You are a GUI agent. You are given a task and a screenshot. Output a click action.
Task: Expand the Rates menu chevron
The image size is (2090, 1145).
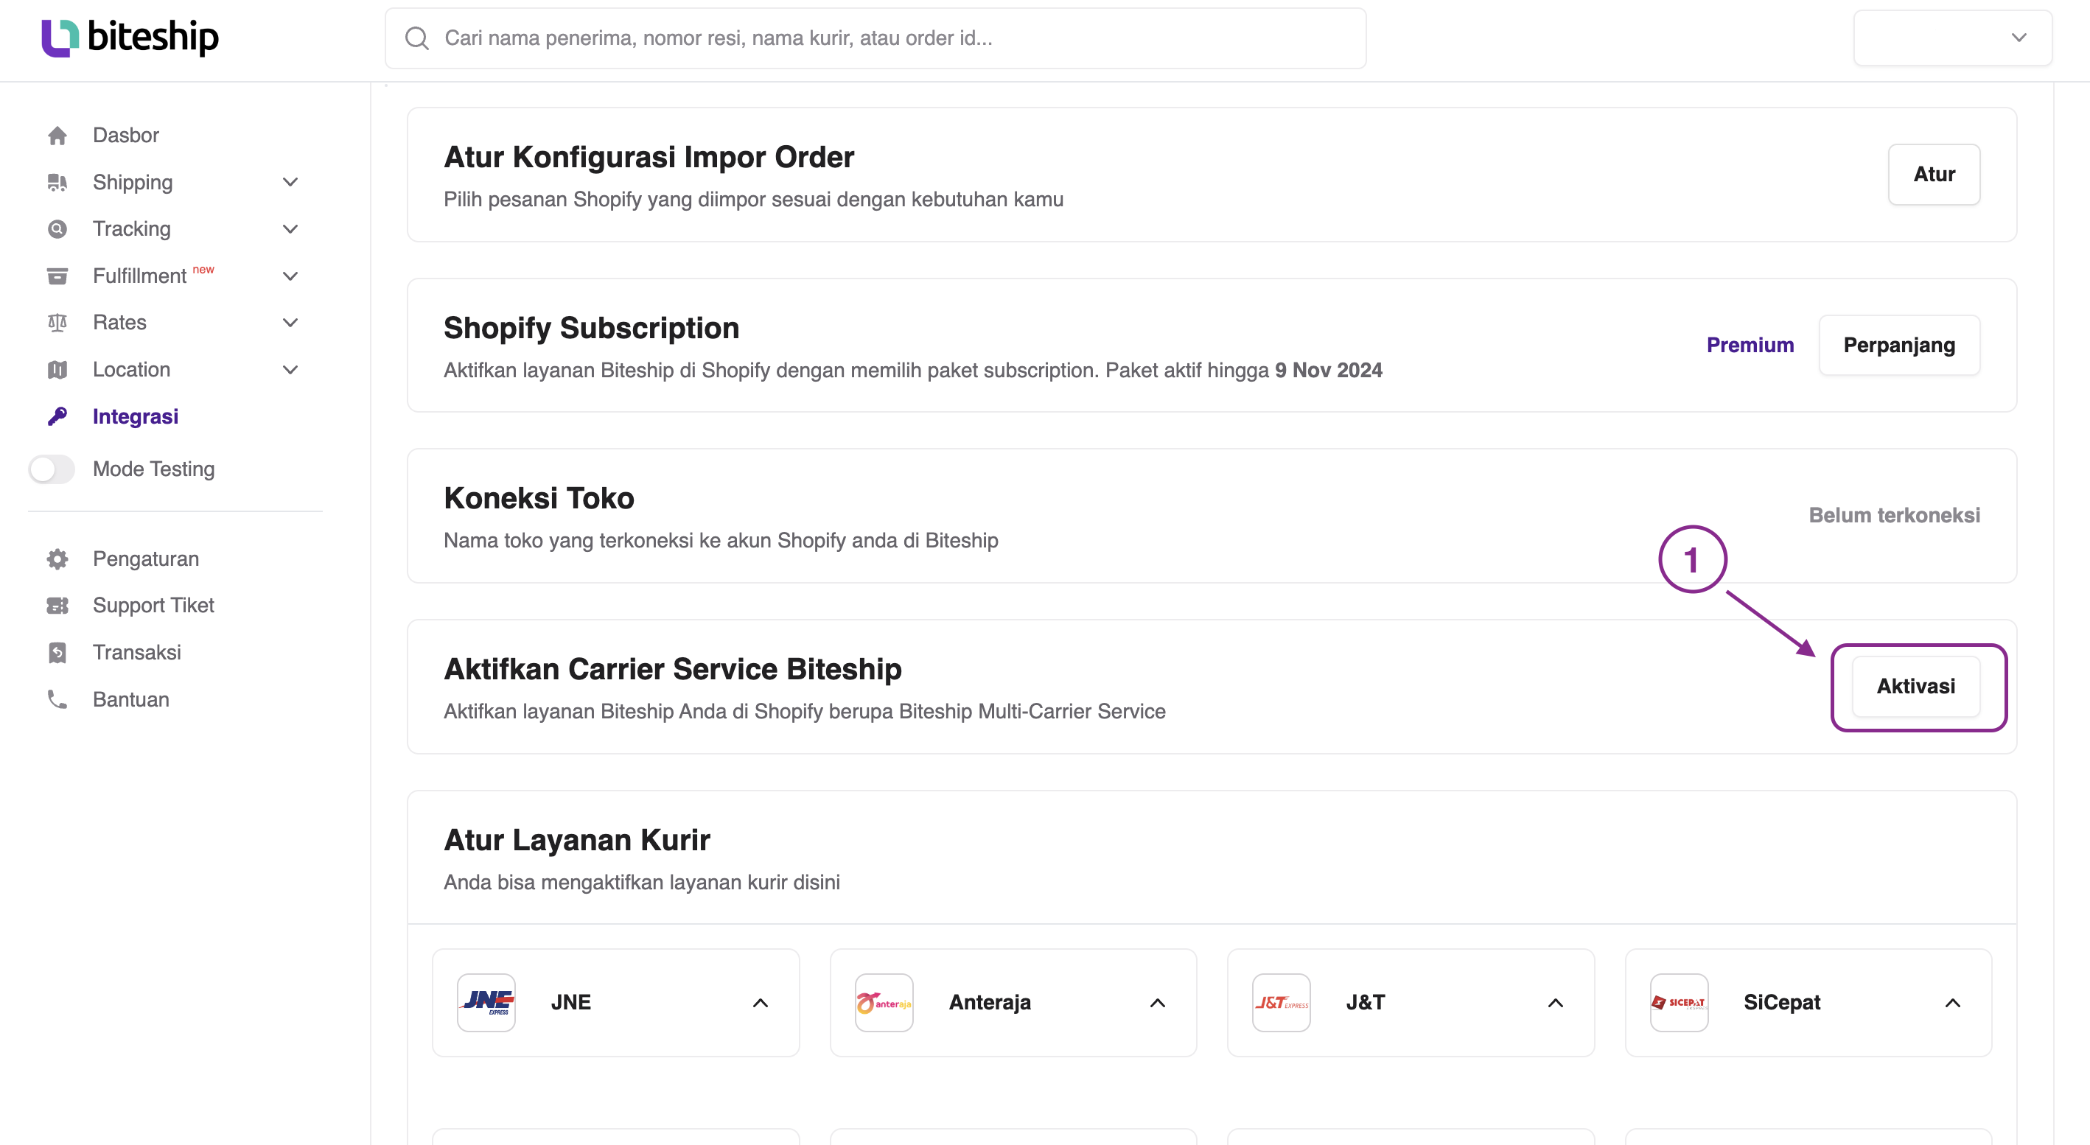pos(290,323)
